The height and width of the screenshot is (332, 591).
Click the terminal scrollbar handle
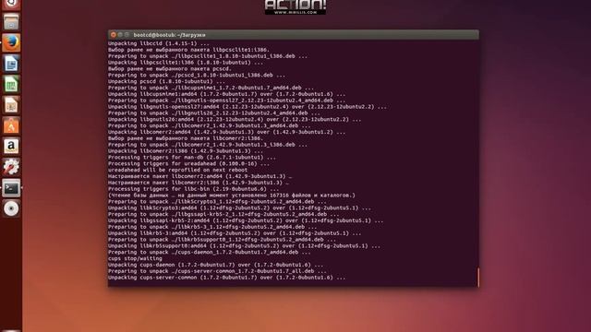(478, 277)
